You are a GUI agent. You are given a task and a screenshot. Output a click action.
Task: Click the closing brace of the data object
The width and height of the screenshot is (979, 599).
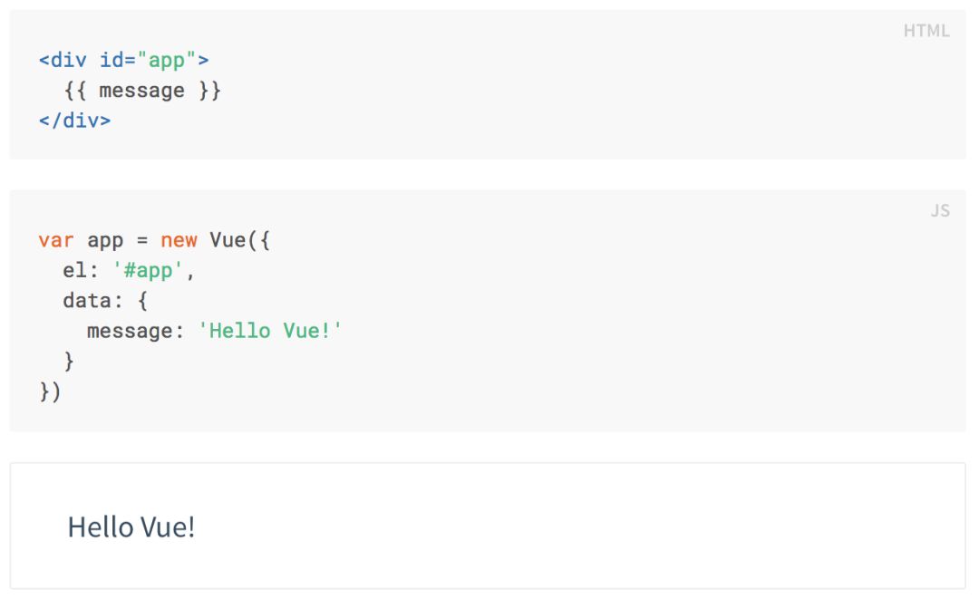click(x=69, y=361)
